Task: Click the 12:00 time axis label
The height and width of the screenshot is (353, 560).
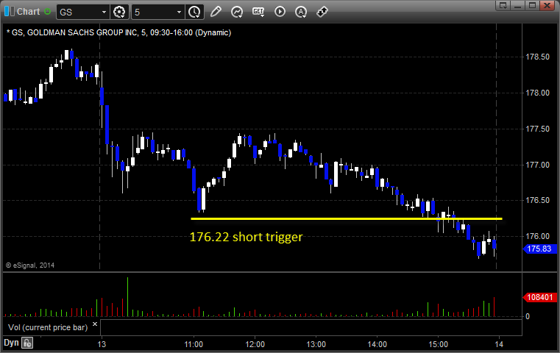Action: pos(255,344)
